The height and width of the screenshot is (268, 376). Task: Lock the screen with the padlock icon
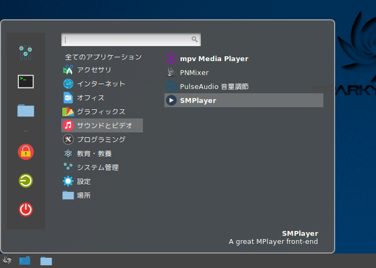(26, 152)
